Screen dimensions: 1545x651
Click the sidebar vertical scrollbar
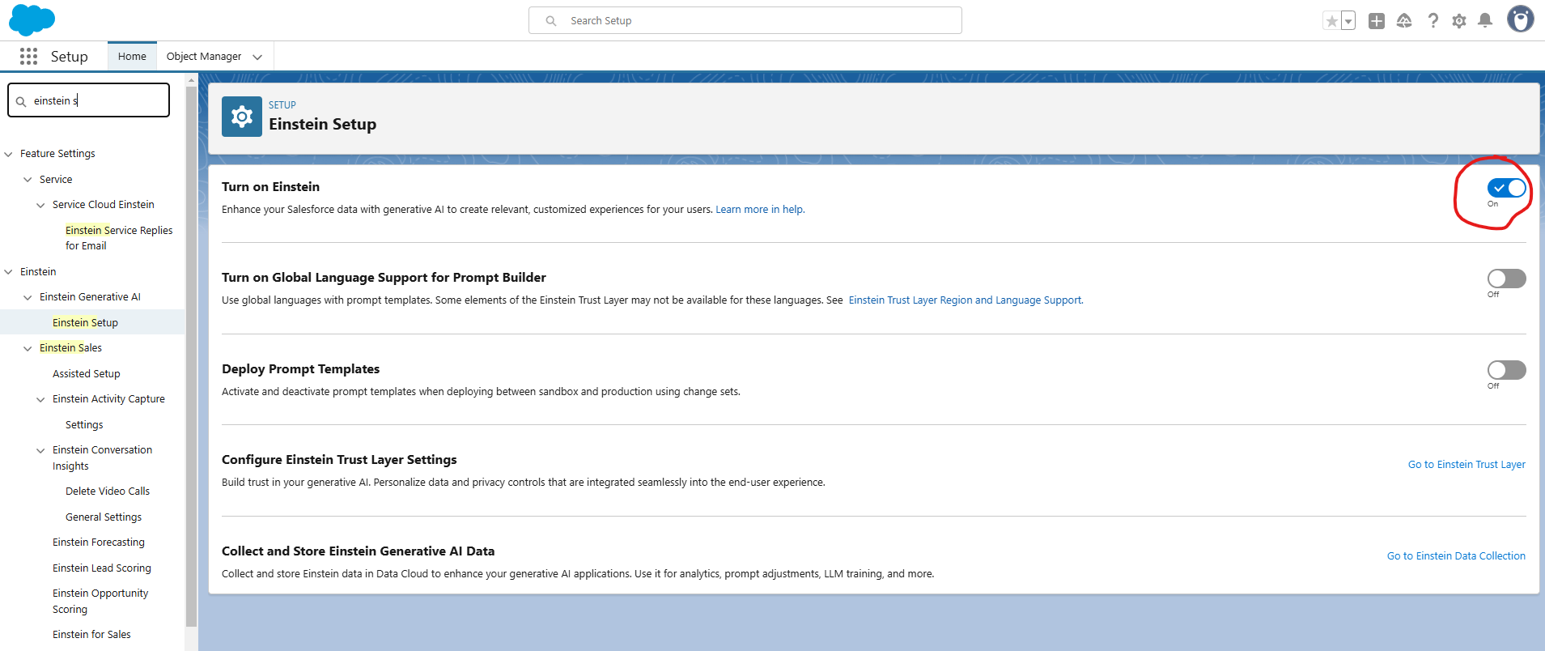pos(191,356)
